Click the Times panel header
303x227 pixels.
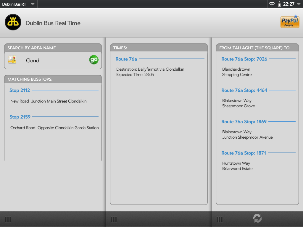159,48
